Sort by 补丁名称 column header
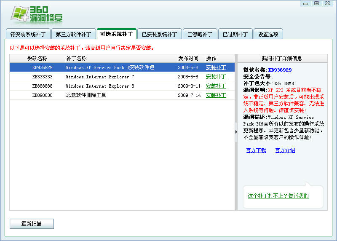The height and width of the screenshot is (241, 337). (x=121, y=59)
